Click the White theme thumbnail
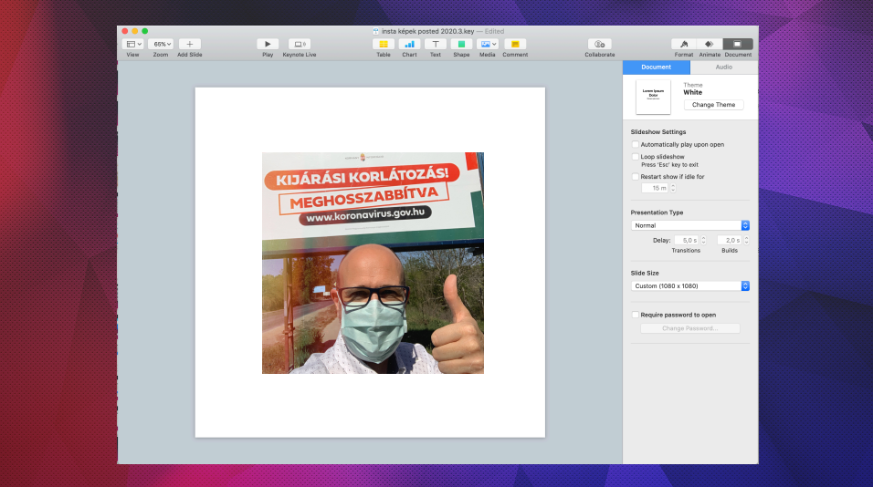This screenshot has height=487, width=873. (653, 98)
